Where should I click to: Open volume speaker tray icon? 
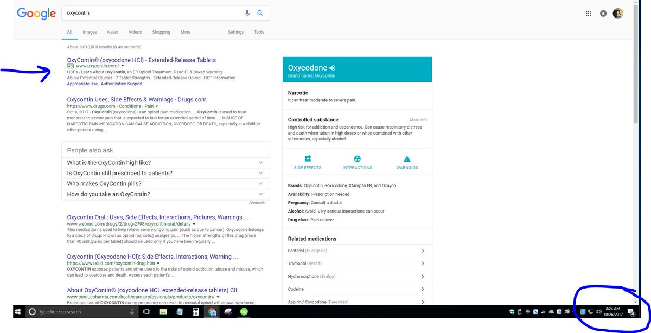click(x=598, y=312)
